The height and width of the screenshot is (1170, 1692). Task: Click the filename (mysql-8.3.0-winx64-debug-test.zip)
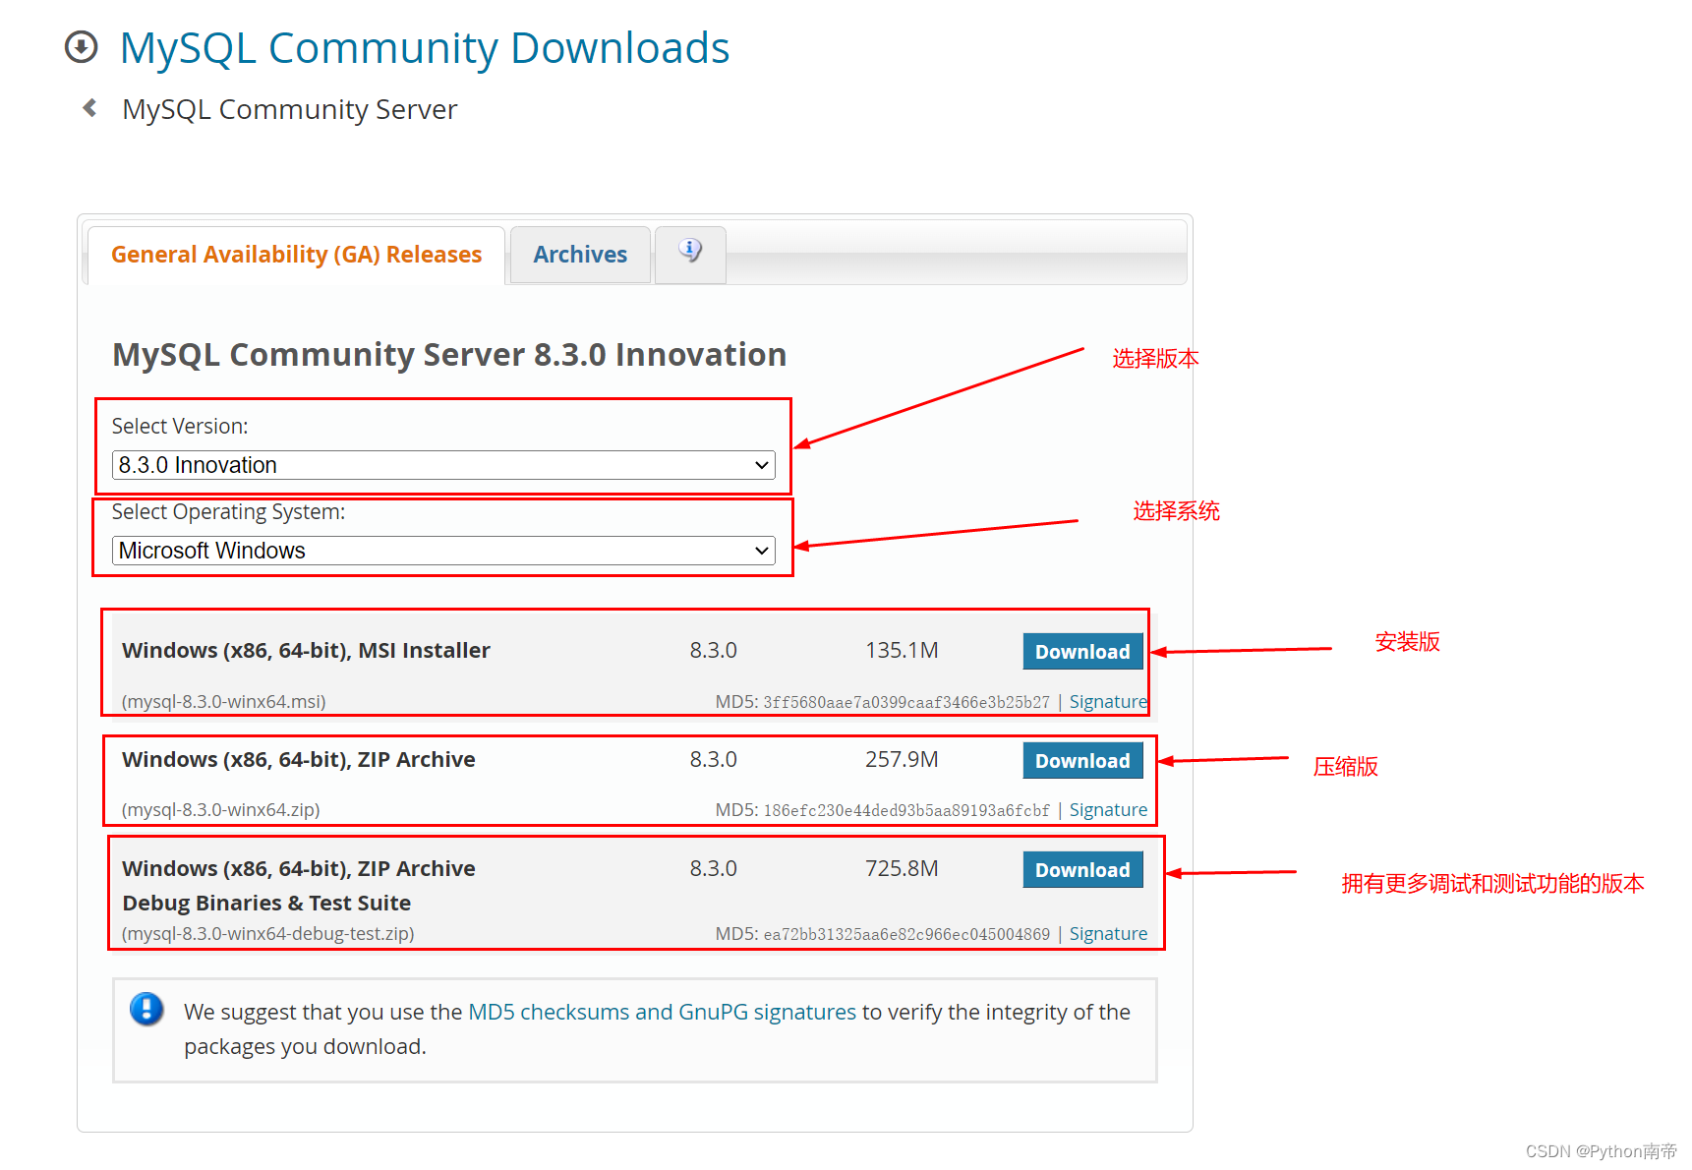(268, 934)
